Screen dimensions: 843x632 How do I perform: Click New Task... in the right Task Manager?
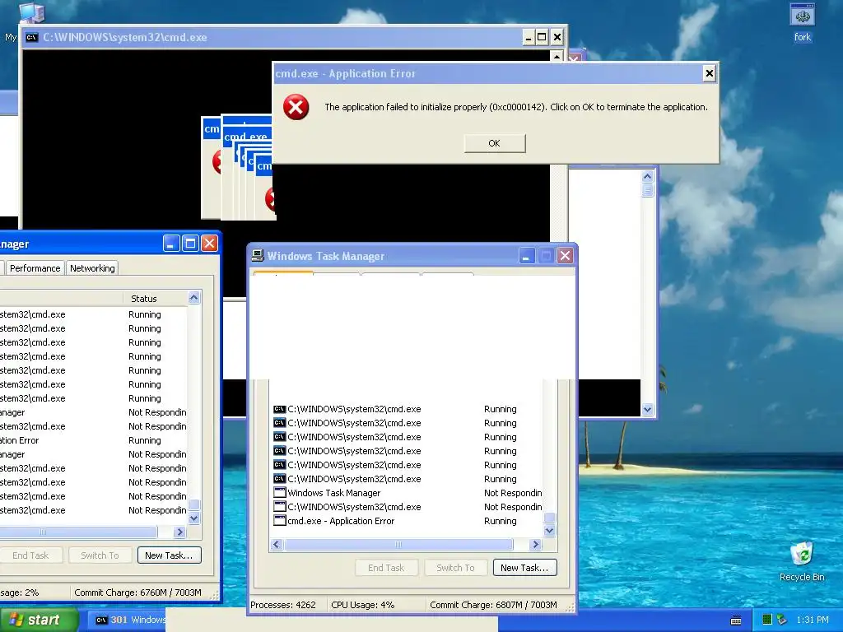point(524,568)
